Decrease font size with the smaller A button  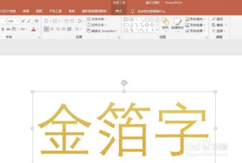tap(29, 21)
